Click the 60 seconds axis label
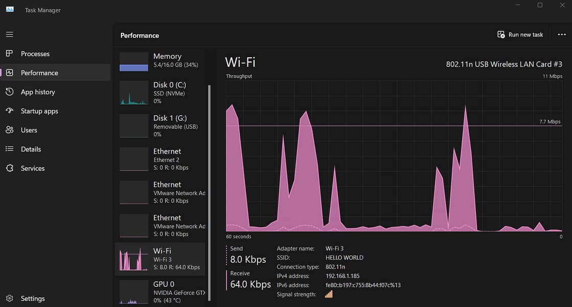This screenshot has height=307, width=572. pos(239,236)
